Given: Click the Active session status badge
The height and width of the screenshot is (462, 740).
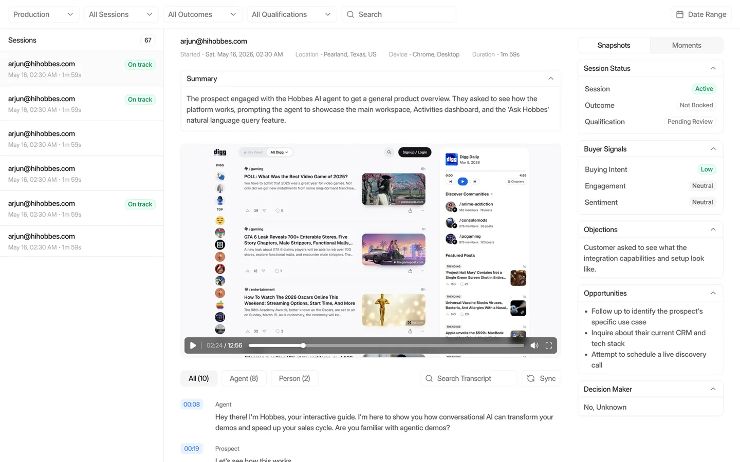Looking at the screenshot, I should click(x=704, y=89).
